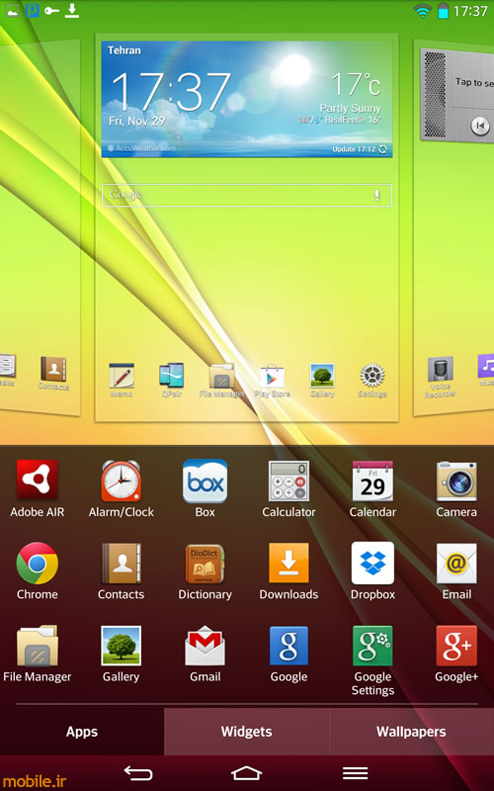Viewport: 494px width, 791px height.
Task: Tap the status bar clock 17:37
Action: [x=470, y=11]
